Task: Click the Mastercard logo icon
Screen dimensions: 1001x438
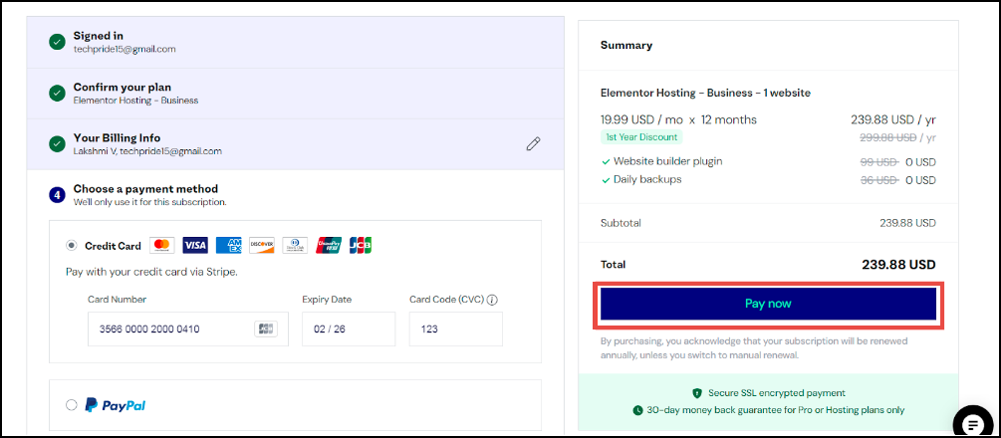Action: [162, 245]
